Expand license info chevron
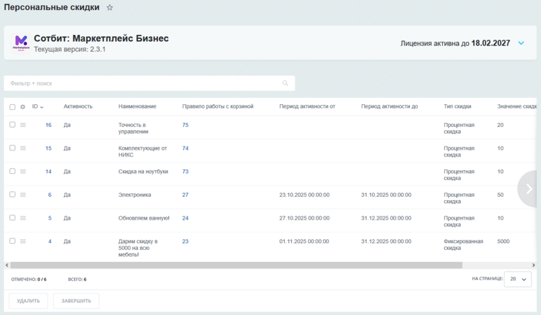Image resolution: width=541 pixels, height=315 pixels. (x=521, y=43)
